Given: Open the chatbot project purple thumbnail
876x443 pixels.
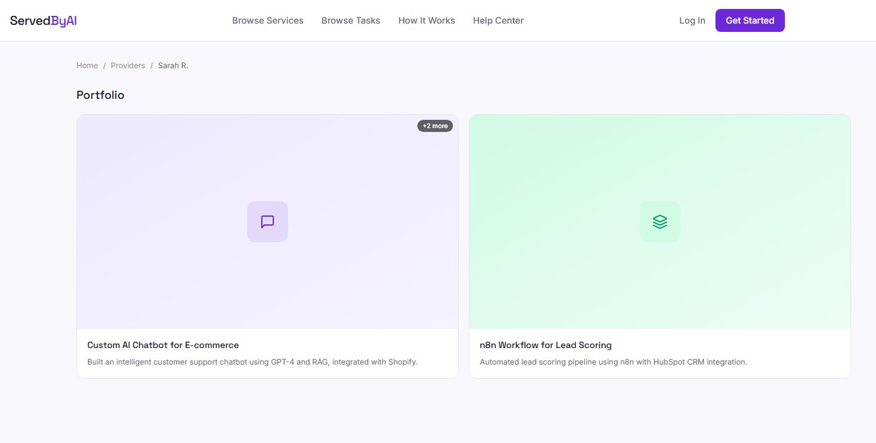Looking at the screenshot, I should (x=268, y=222).
